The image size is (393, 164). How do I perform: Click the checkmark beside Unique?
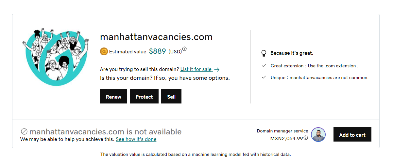point(264,77)
